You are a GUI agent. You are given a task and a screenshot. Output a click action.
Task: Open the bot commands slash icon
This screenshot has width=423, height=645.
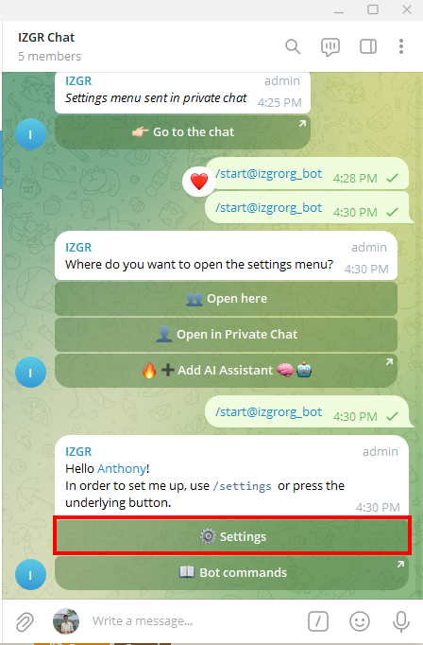(318, 621)
